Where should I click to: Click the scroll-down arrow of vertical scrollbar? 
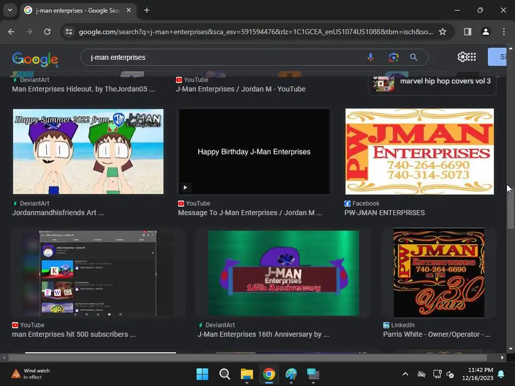point(510,349)
